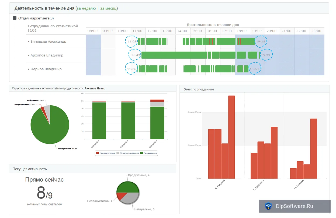Select employee Зиновьев Александр
Screen dimensions: 336x218
tap(48, 42)
